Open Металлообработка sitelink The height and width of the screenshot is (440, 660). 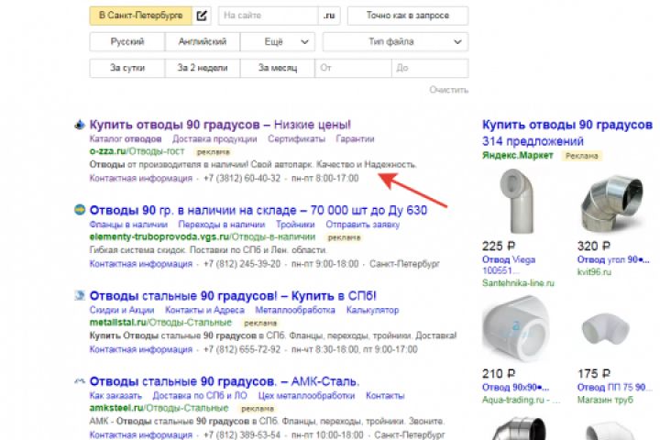coord(295,310)
